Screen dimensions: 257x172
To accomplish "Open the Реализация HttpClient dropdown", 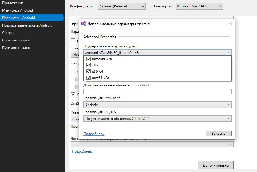I will (x=157, y=105).
